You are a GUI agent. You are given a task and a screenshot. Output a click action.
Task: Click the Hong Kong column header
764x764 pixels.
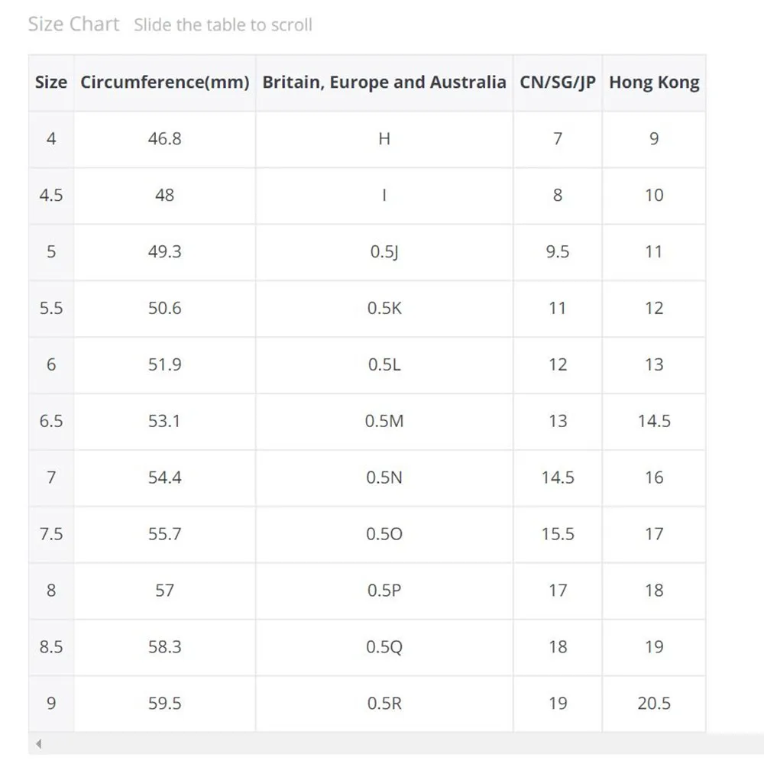[654, 83]
